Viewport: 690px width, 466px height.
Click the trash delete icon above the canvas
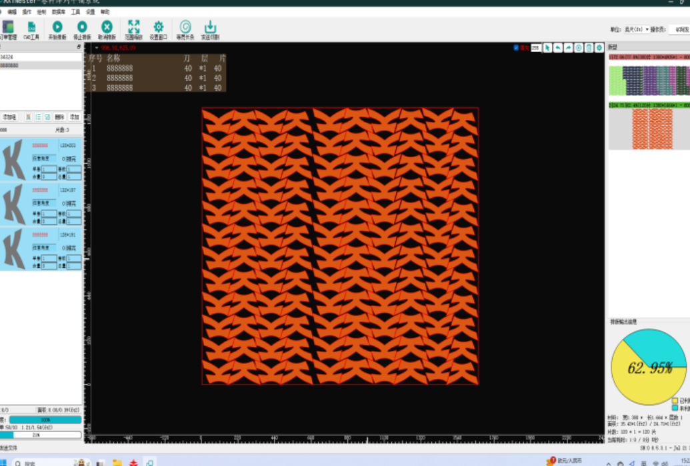click(589, 47)
